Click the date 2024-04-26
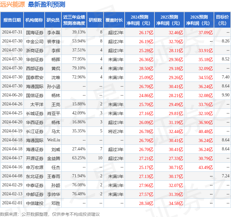 (12, 104)
